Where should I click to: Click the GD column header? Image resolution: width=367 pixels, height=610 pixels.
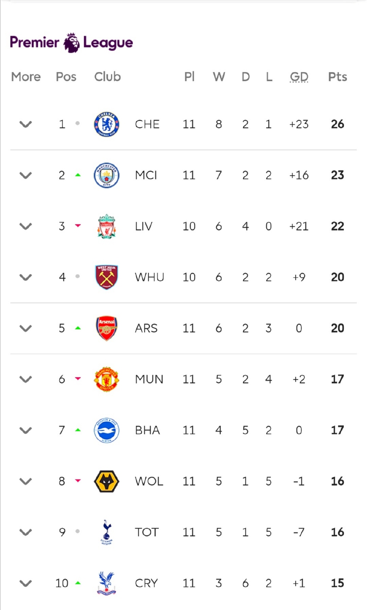(x=299, y=77)
